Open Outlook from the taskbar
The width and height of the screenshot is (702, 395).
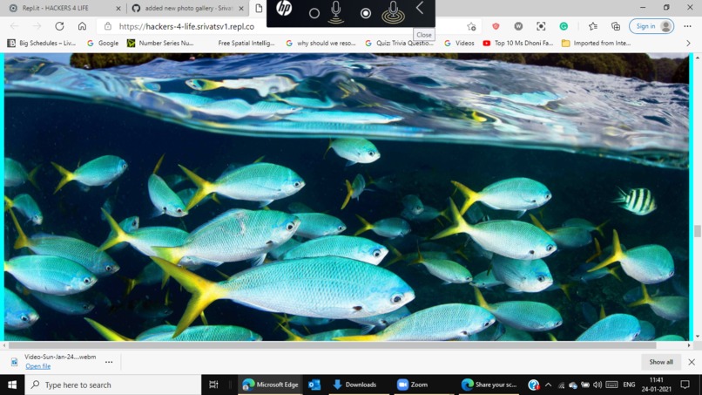pyautogui.click(x=314, y=385)
